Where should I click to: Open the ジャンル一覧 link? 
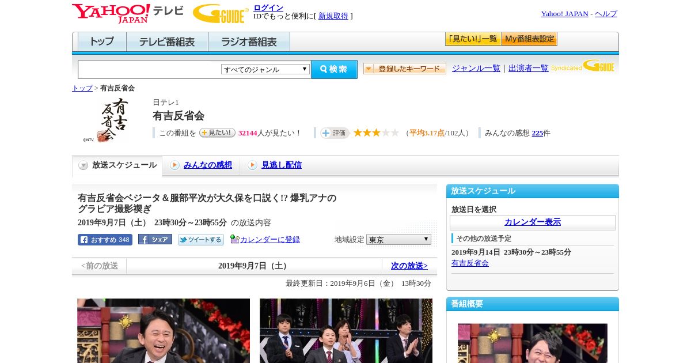[x=476, y=68]
